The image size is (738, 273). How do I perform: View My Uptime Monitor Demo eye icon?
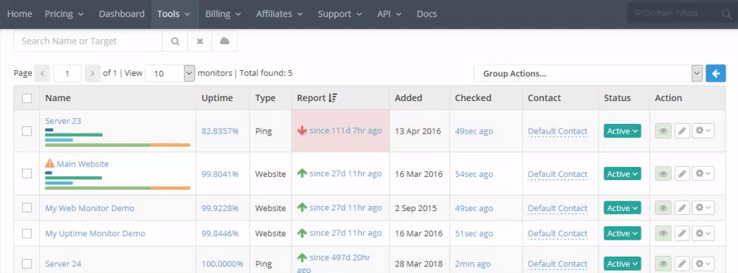pyautogui.click(x=663, y=233)
